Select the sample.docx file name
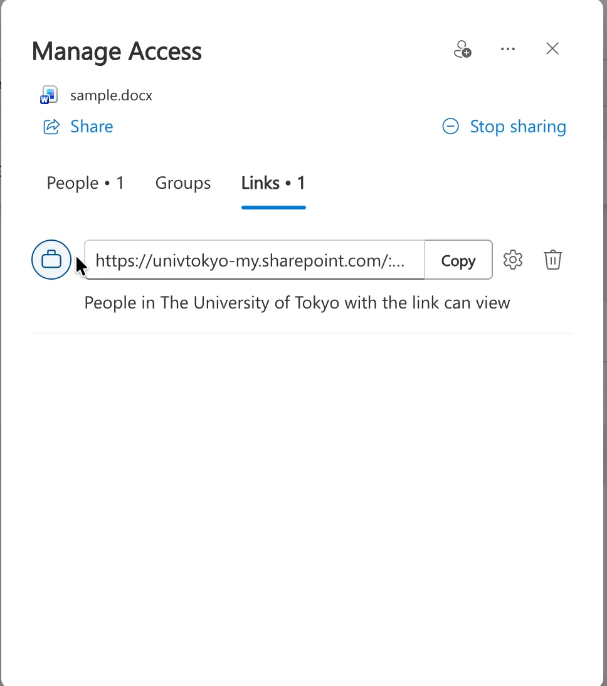Screen dimensions: 607x686 [111, 95]
